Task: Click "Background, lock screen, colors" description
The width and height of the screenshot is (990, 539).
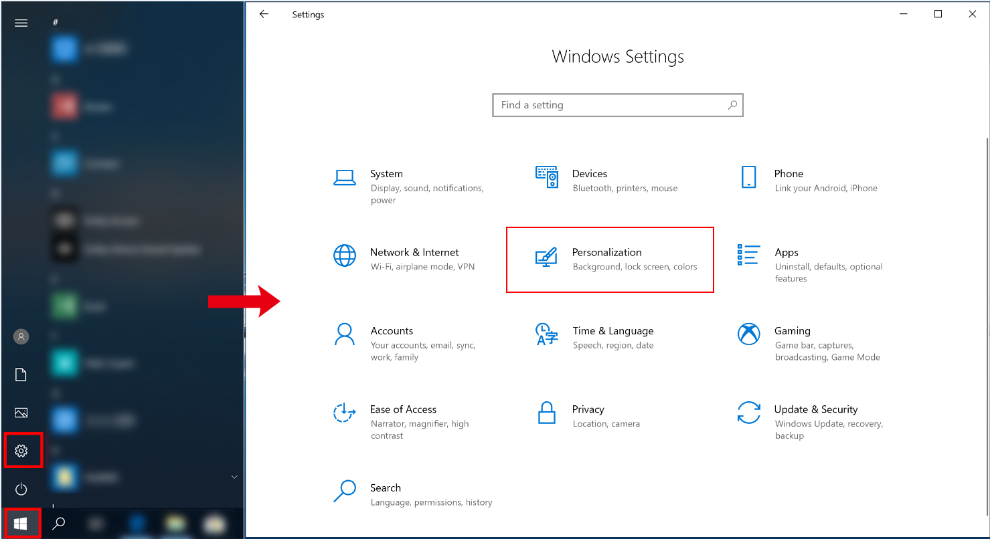Action: 635,267
